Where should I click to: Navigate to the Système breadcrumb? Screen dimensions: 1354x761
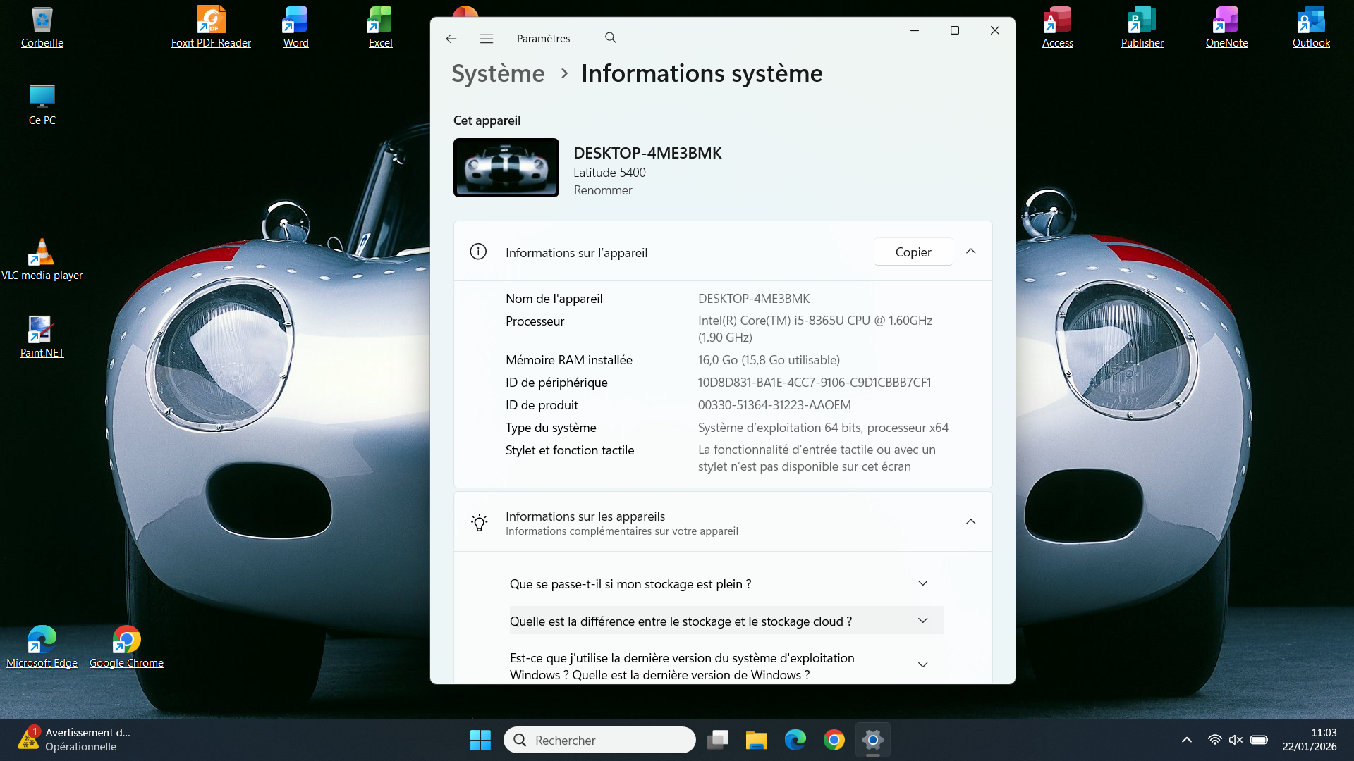(498, 73)
